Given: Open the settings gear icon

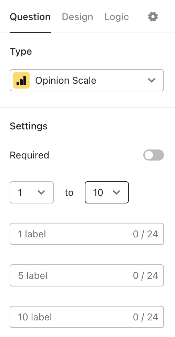Looking at the screenshot, I should pos(153,17).
